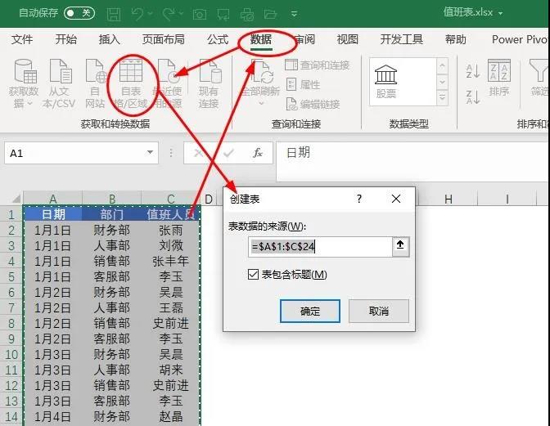The height and width of the screenshot is (426, 550).
Task: Open the Undo history dropdown arrow
Action: point(150,13)
